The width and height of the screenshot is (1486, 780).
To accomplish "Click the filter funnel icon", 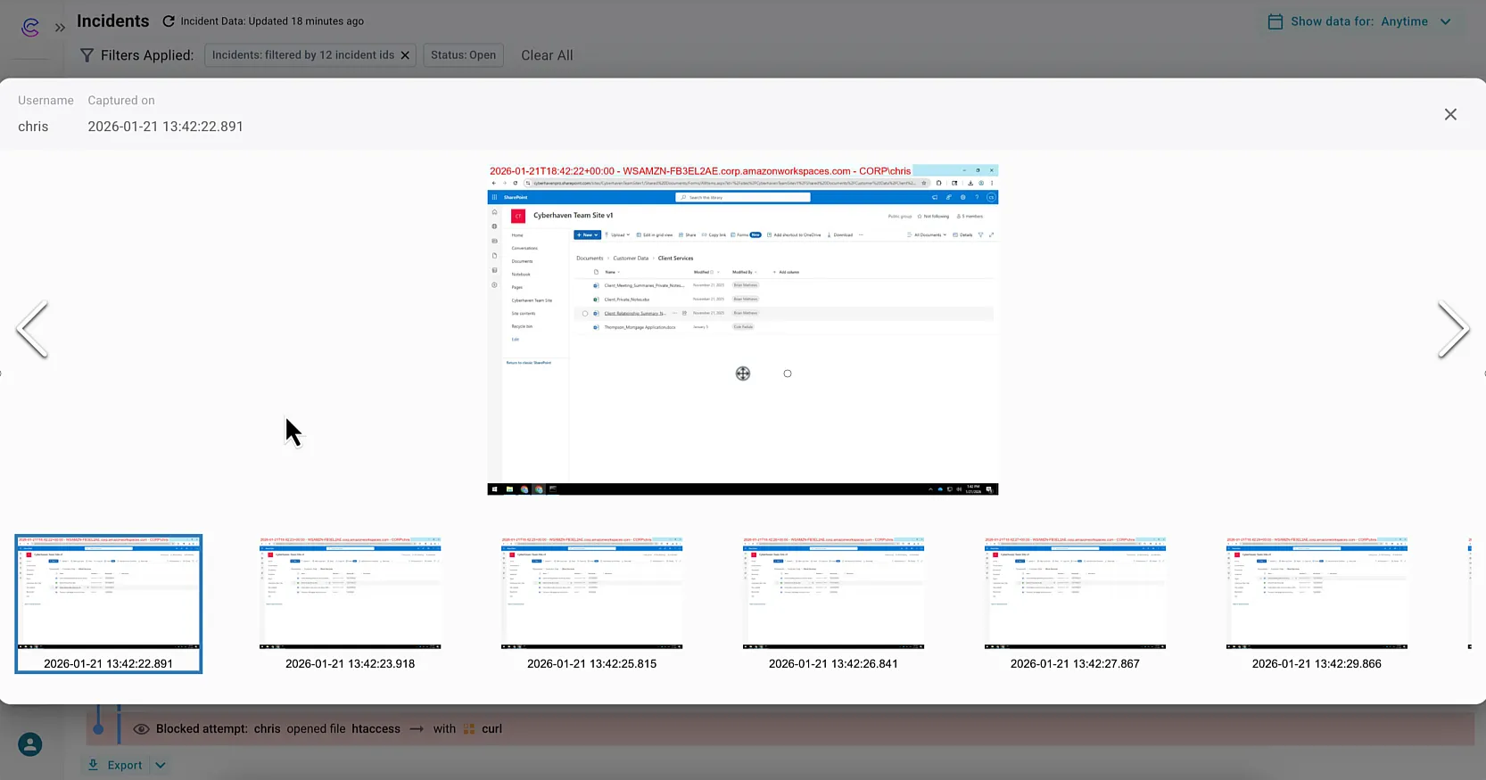I will 87,55.
